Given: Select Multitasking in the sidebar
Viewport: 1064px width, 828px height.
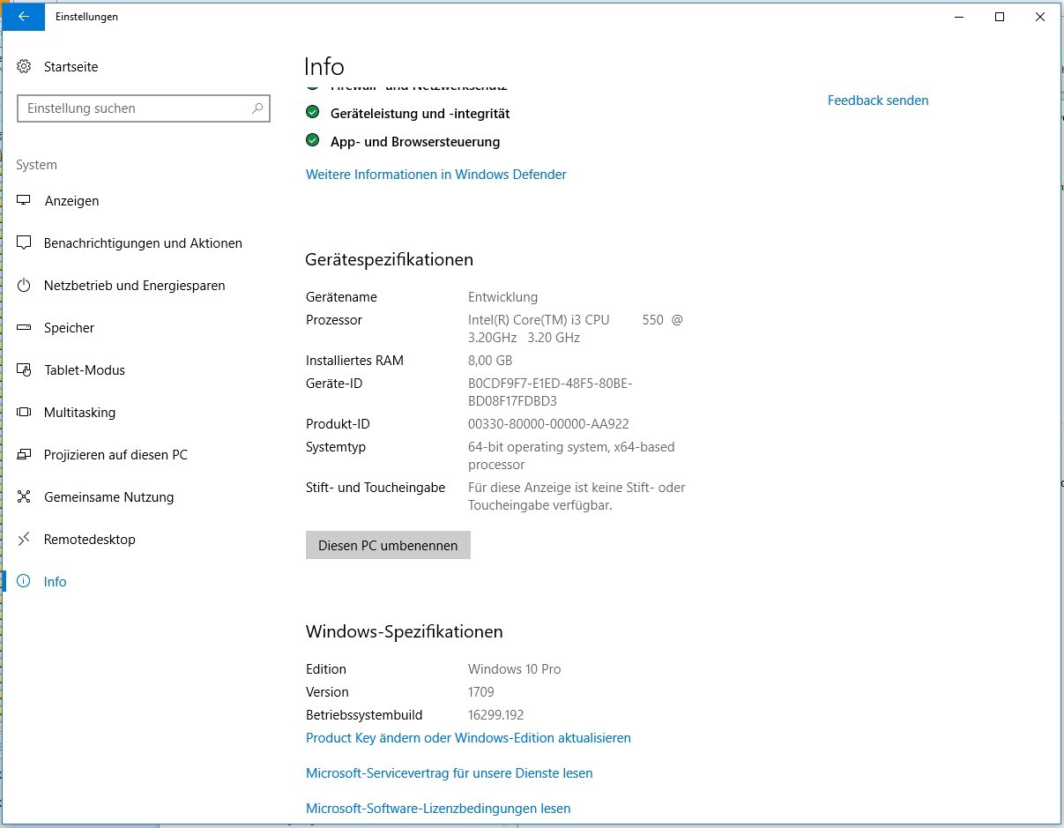Looking at the screenshot, I should click(79, 413).
